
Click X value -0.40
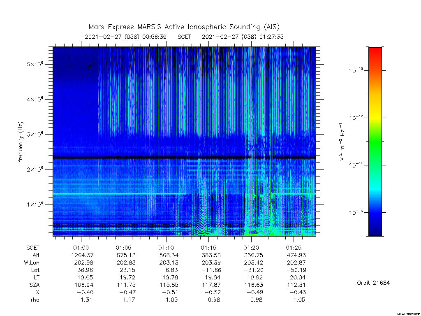85,292
